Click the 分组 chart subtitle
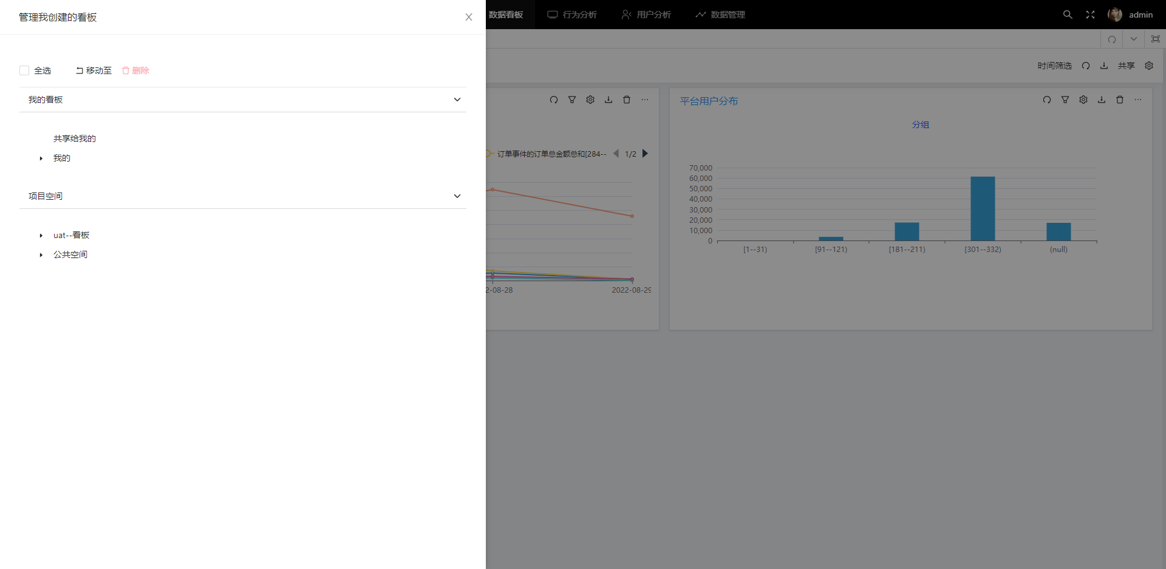 [921, 124]
